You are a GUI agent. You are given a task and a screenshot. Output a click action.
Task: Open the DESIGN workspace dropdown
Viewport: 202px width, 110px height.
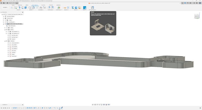click(5, 7)
